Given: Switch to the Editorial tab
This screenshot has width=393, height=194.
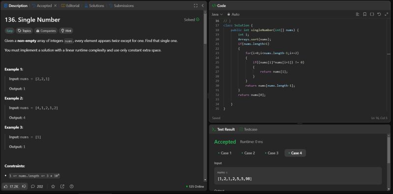Looking at the screenshot, I should coord(70,5).
